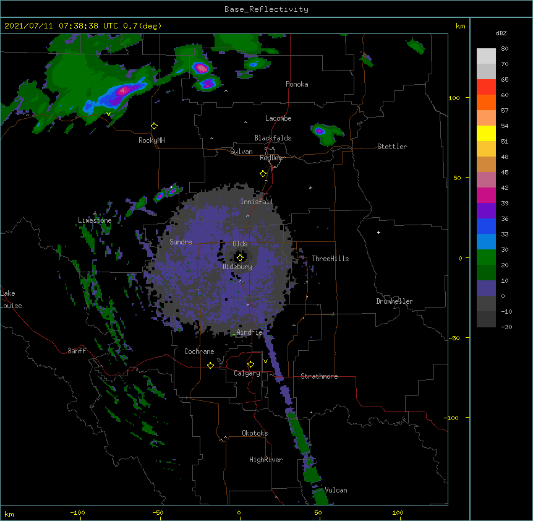Click the 2021/07/11 07:38:38 UTC timestamp
Screen dimensions: 533x521
pos(61,26)
